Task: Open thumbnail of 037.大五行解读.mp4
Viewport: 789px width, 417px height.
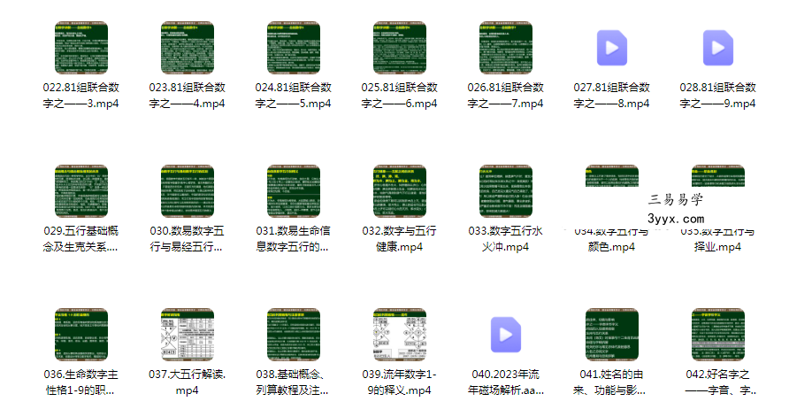Action: [x=188, y=335]
